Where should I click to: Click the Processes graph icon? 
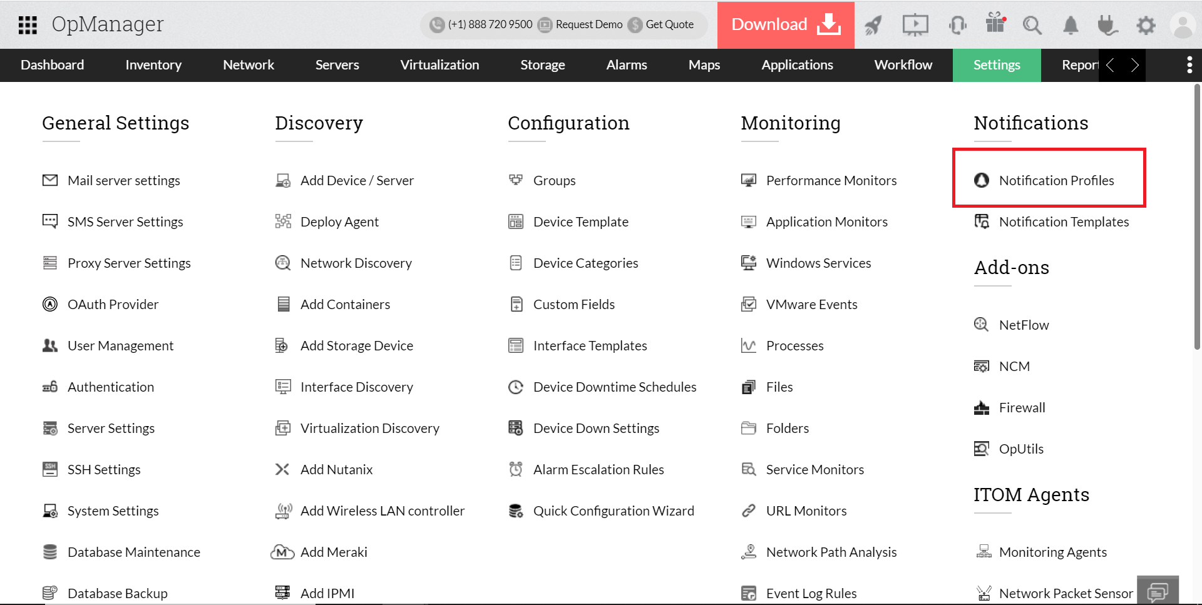coord(749,345)
